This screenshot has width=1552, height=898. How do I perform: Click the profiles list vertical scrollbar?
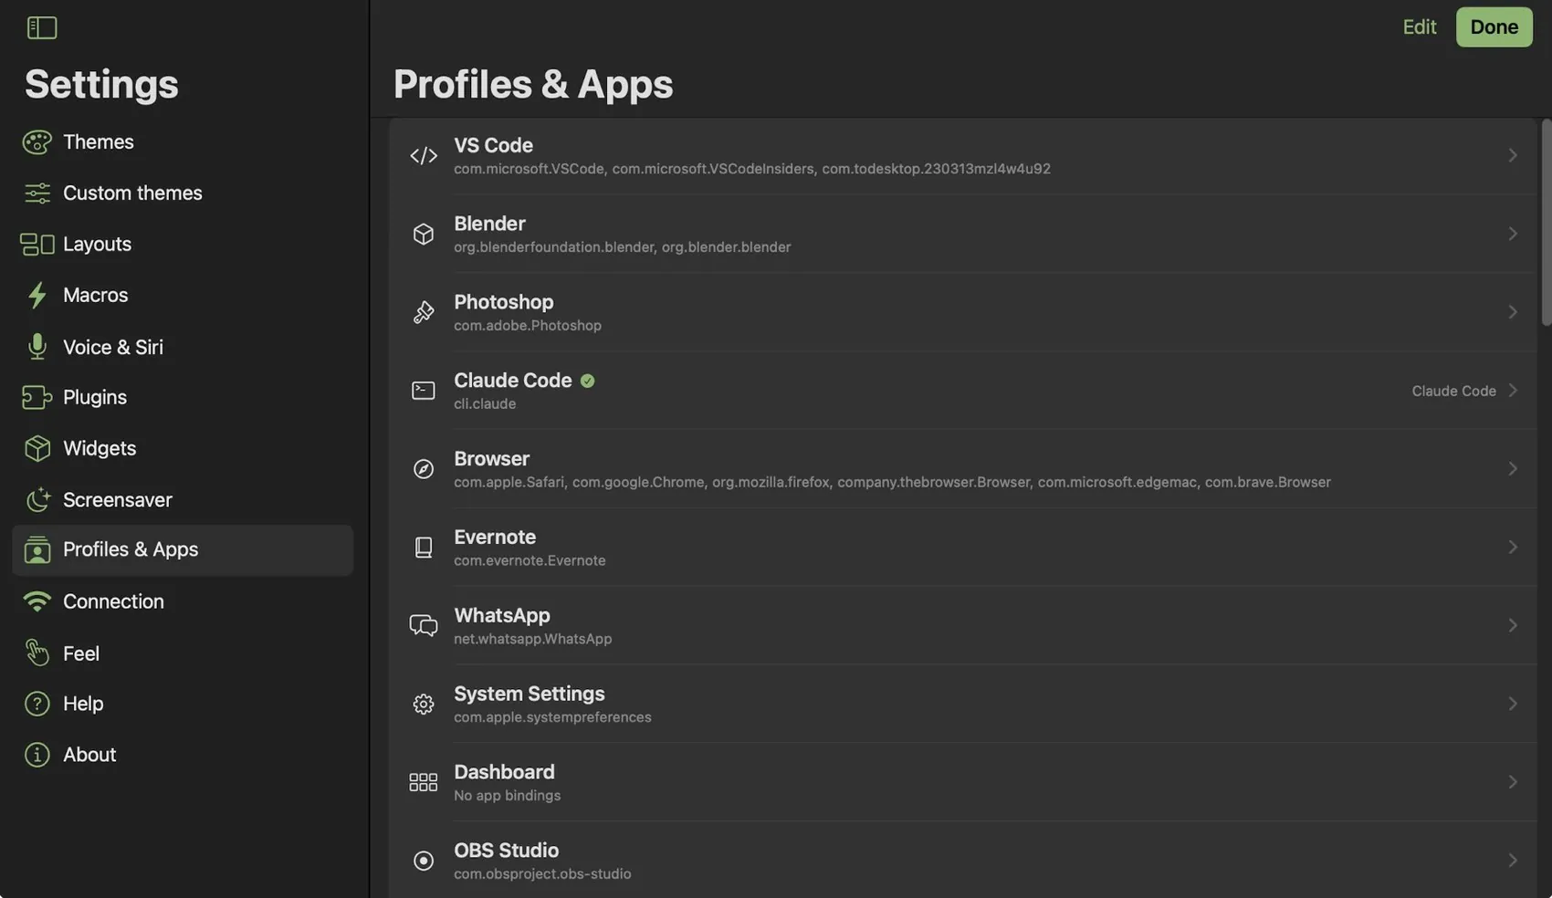(x=1546, y=222)
